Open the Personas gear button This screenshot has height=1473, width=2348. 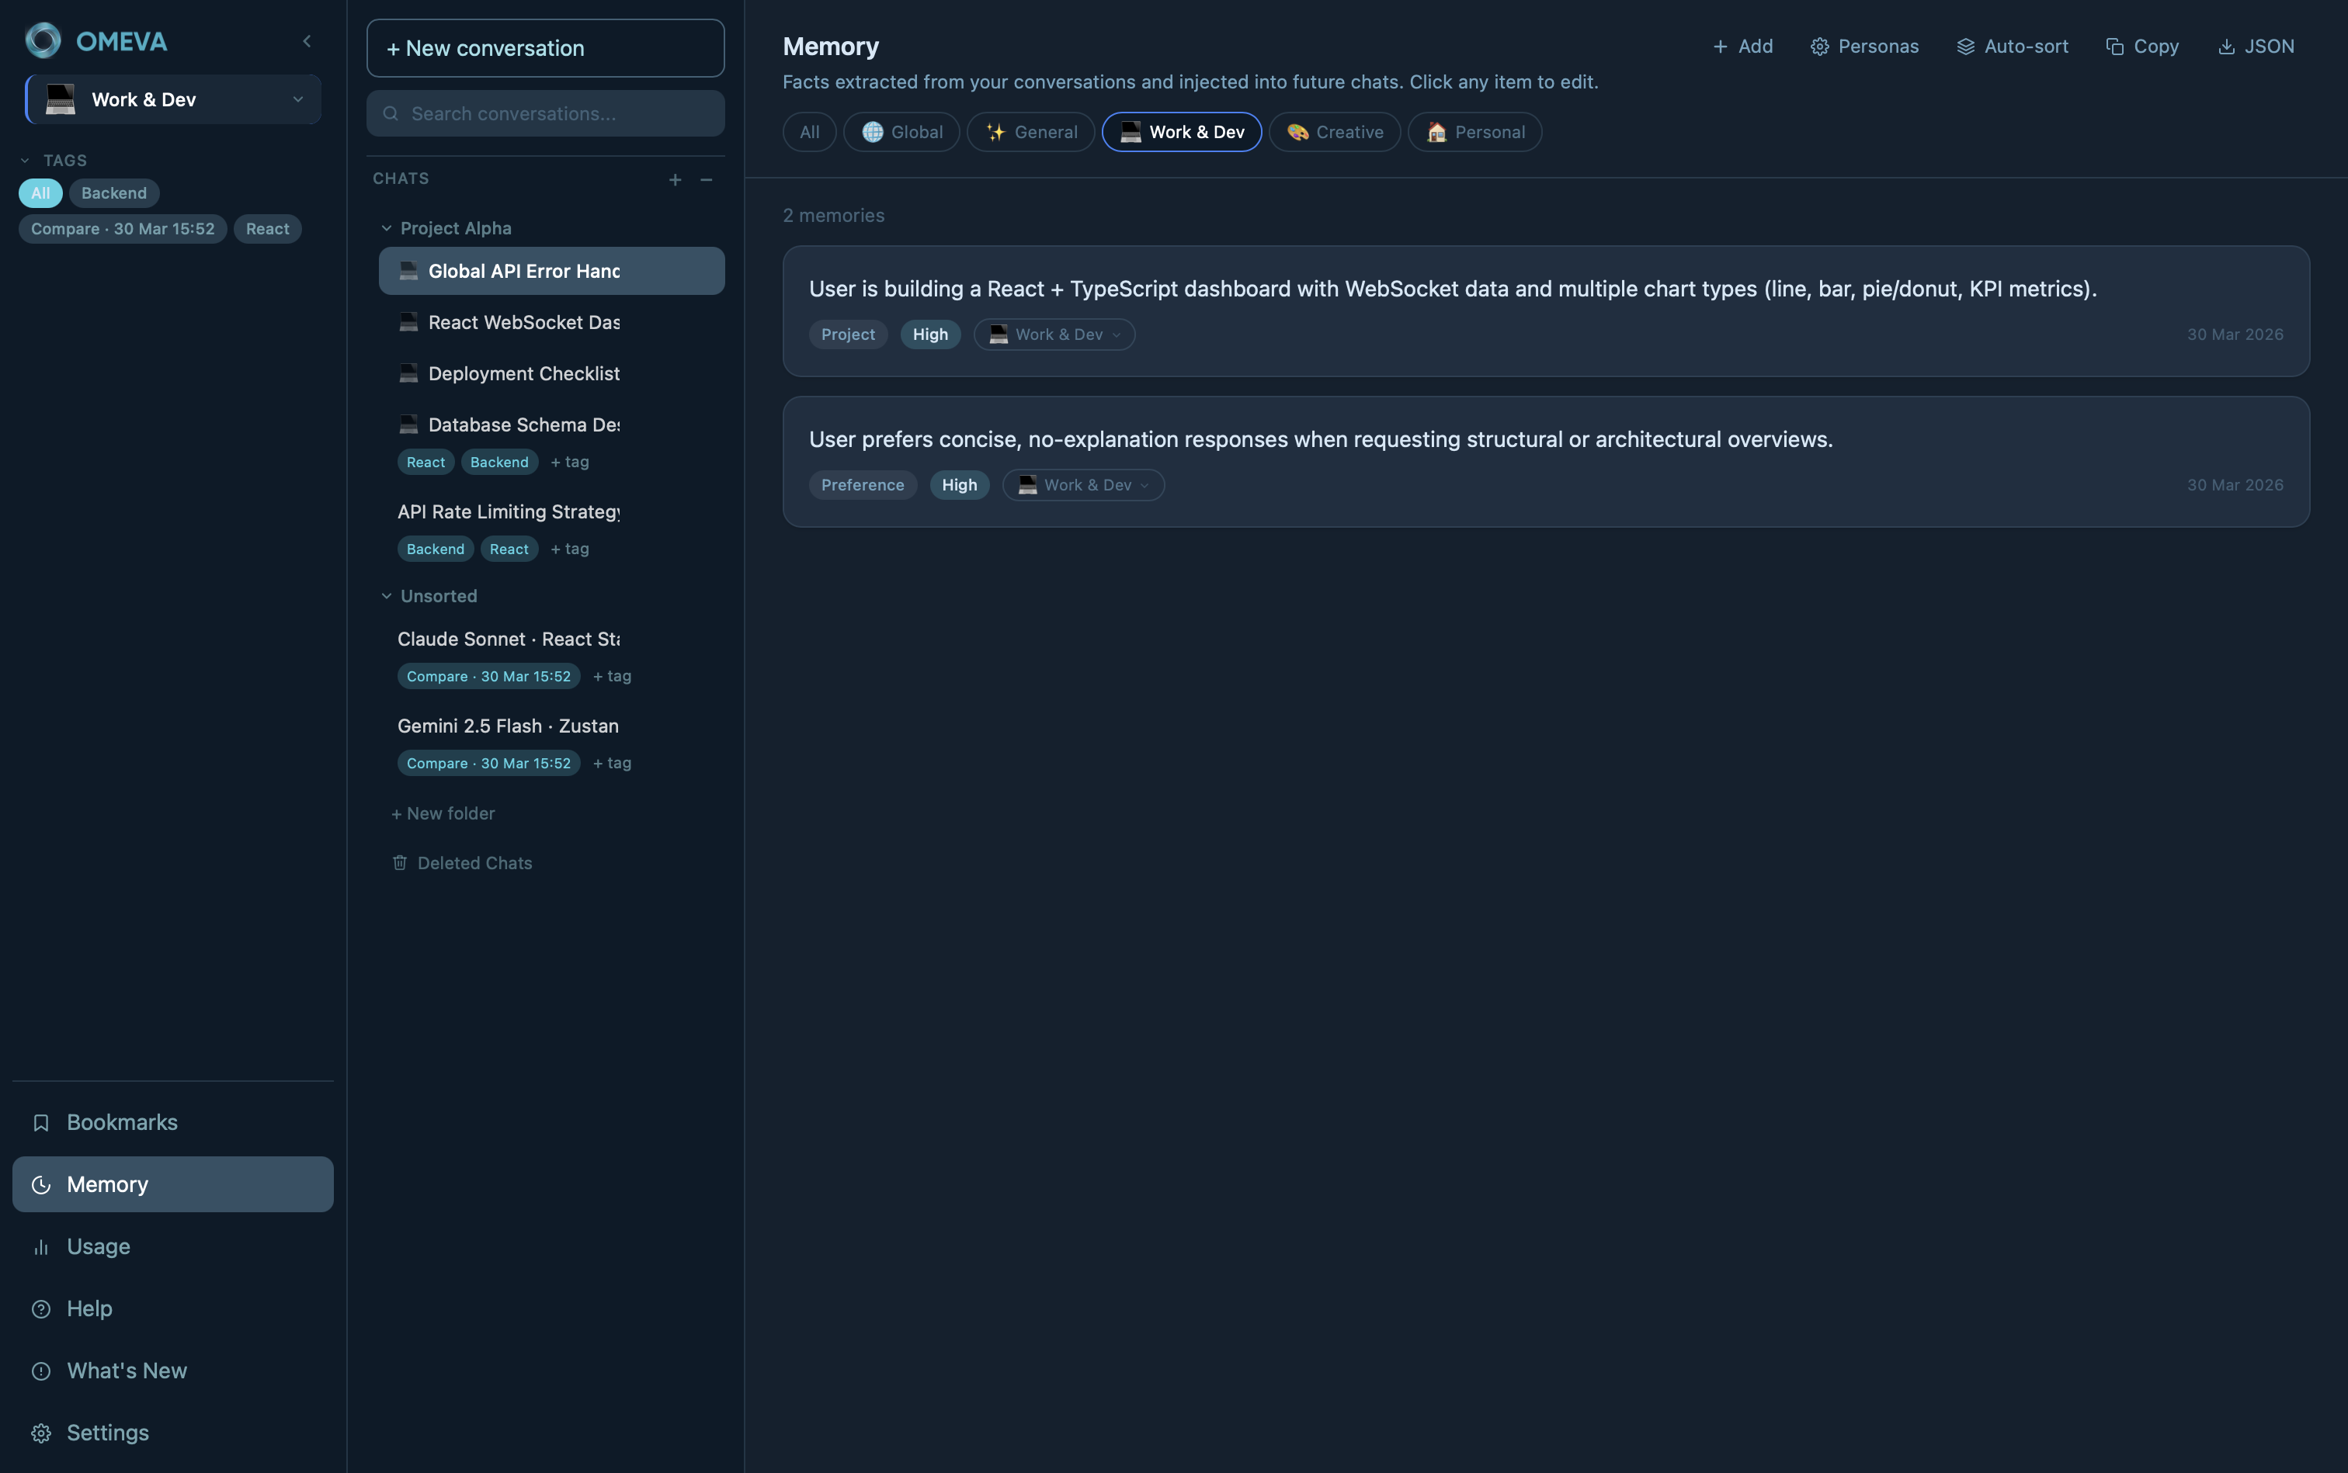click(1863, 47)
